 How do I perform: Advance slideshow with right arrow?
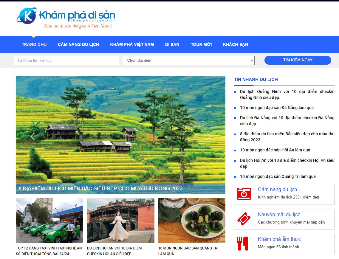tap(208, 137)
